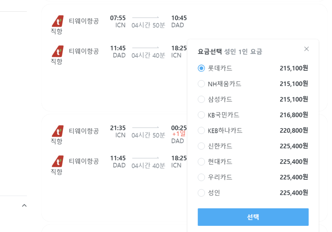Click T'way logo on first 11:45 DAD return flight

(x=58, y=51)
